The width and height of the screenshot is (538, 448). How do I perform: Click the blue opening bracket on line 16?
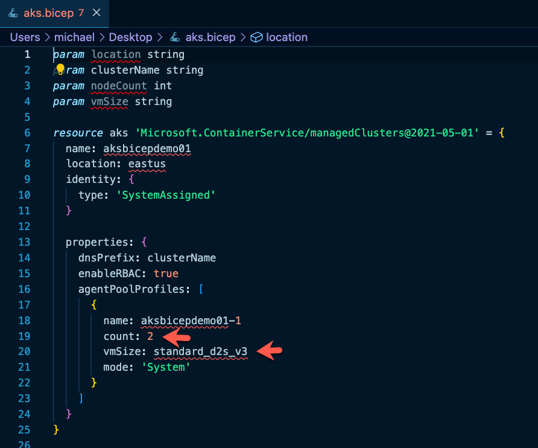(x=201, y=289)
